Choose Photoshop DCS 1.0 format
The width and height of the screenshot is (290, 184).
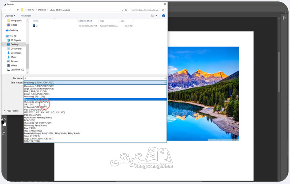95,99
